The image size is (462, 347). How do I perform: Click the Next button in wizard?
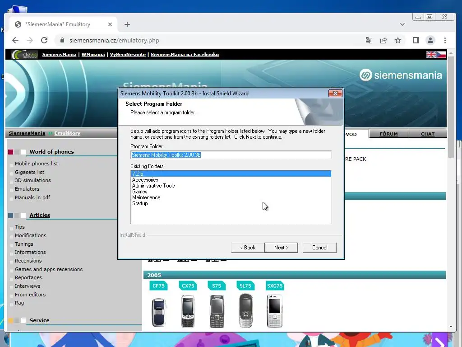tap(281, 248)
